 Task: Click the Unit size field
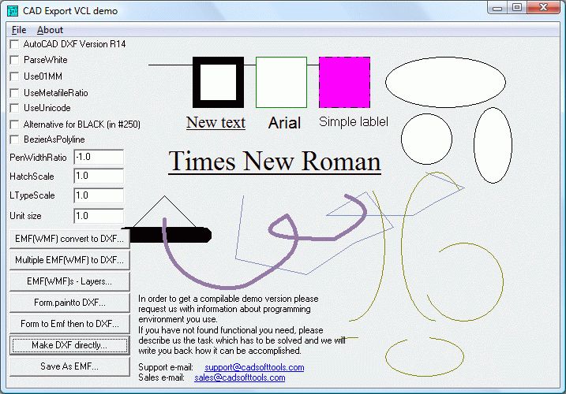click(99, 216)
